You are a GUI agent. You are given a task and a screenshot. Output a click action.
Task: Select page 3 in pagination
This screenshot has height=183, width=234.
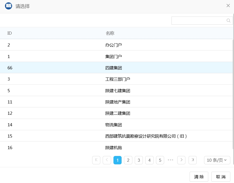pyautogui.click(x=139, y=160)
